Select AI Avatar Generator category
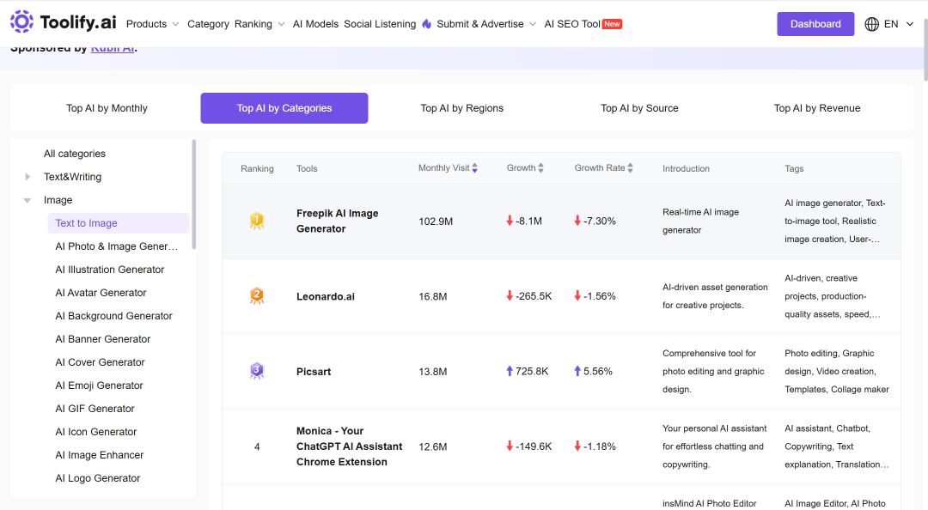 pos(101,293)
